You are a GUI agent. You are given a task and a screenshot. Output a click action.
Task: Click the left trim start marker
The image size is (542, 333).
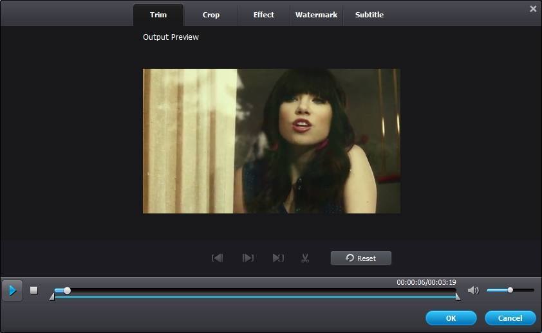pos(52,297)
